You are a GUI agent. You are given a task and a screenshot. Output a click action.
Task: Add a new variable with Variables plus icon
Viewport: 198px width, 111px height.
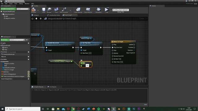[28, 60]
